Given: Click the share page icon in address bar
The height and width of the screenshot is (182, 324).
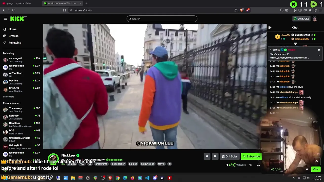Looking at the screenshot, I should [235, 10].
